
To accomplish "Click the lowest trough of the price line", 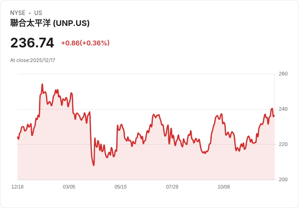I will 93,165.
